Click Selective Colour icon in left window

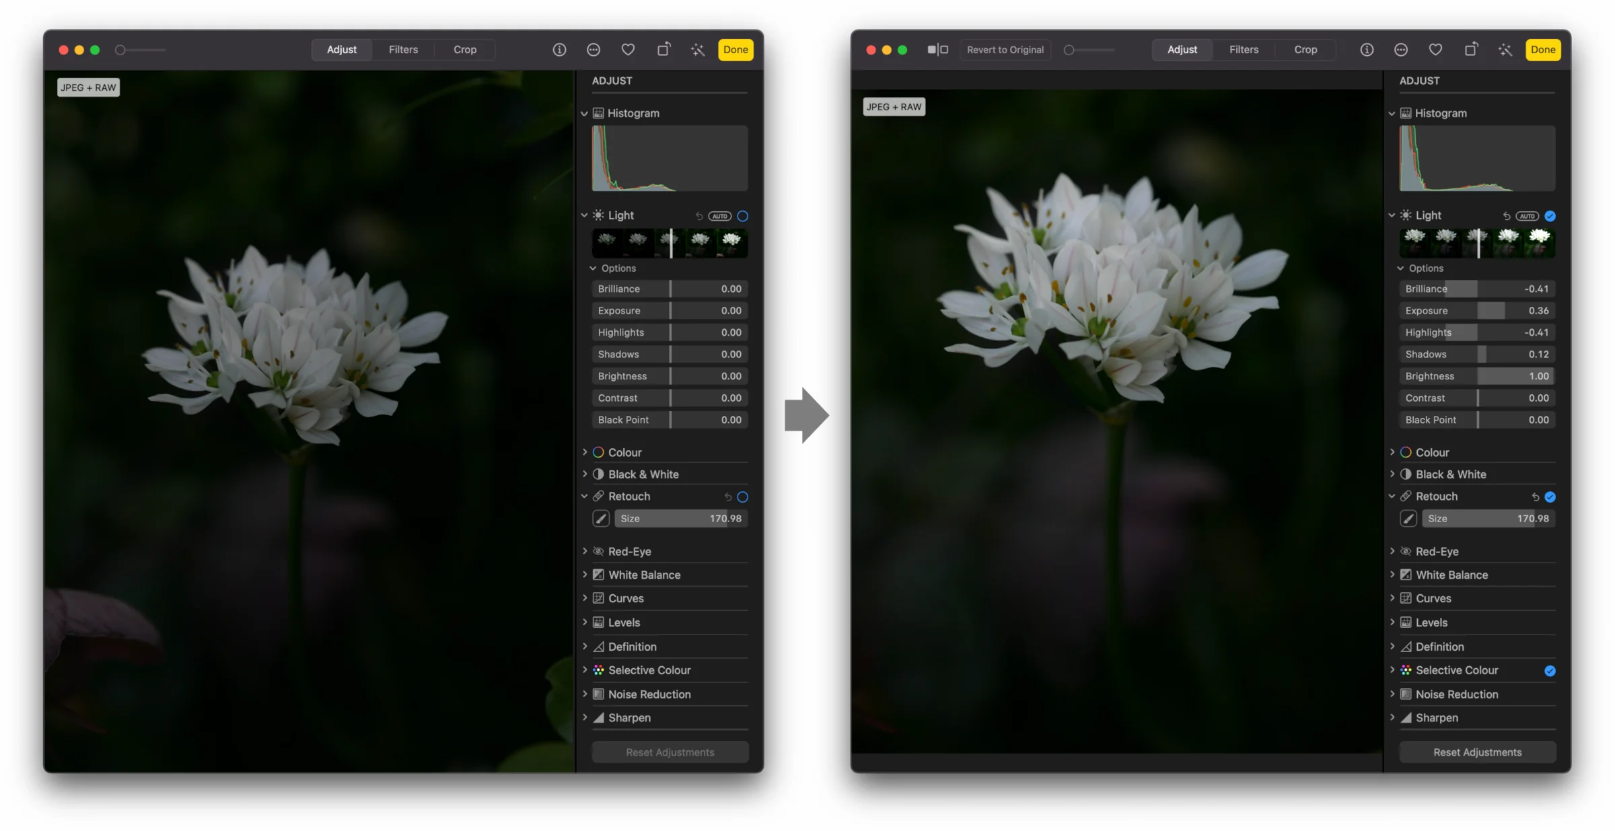598,670
